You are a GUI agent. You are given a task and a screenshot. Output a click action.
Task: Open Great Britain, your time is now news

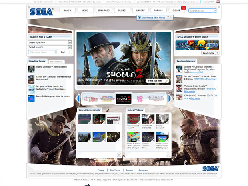(53, 96)
